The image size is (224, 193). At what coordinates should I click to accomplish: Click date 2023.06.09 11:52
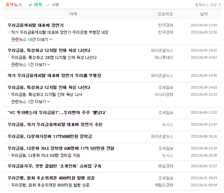tap(204, 112)
